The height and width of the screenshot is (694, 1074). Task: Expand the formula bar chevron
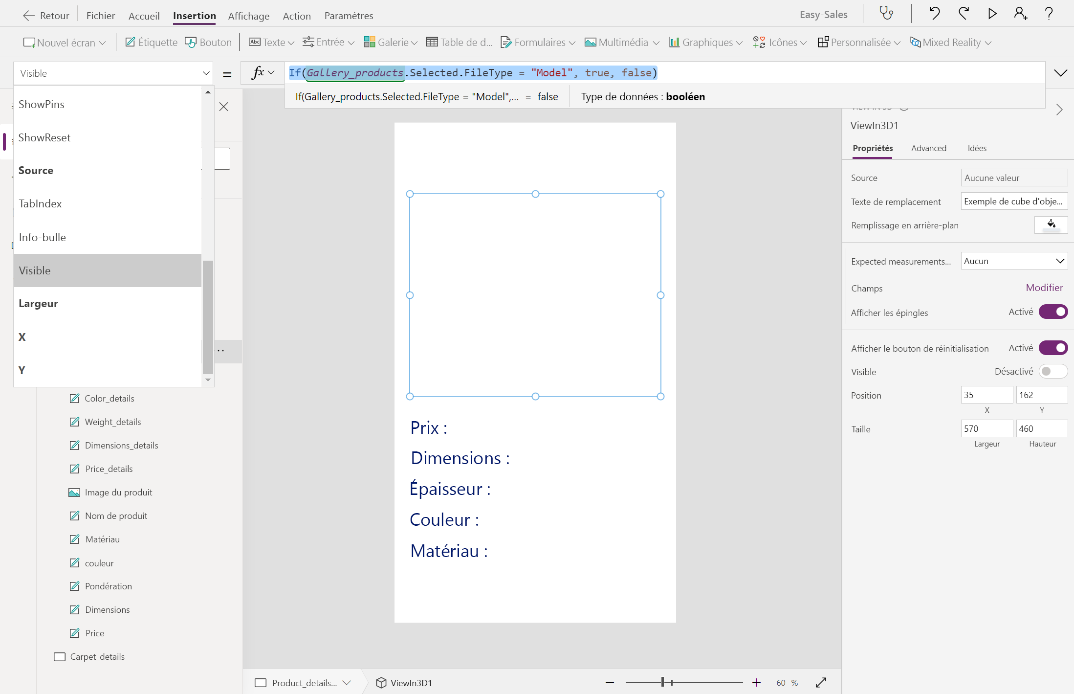[1060, 72]
